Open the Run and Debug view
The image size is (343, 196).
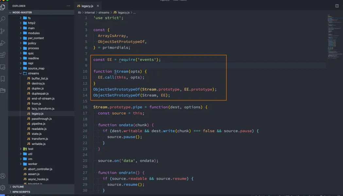tap(3, 43)
